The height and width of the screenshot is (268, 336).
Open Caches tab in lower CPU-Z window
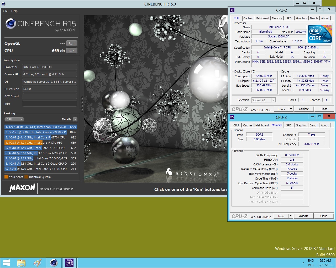point(248,125)
